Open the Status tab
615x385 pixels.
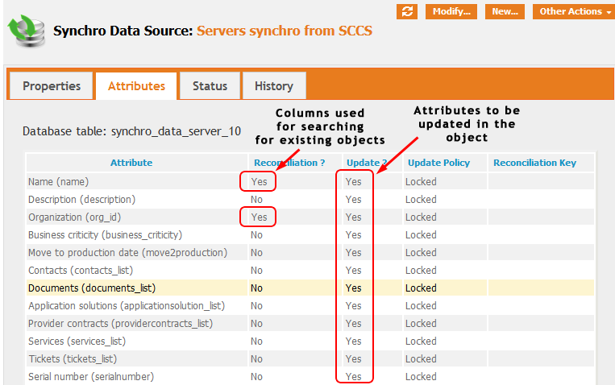210,86
